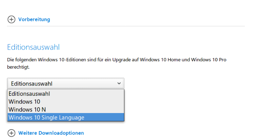
Task: Click the chevron arrow of the edition dropdown
Action: 119,83
